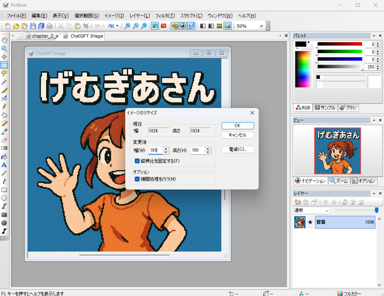Add a new layer in Layers panel
This screenshot has height=296, width=384.
pyautogui.click(x=297, y=202)
